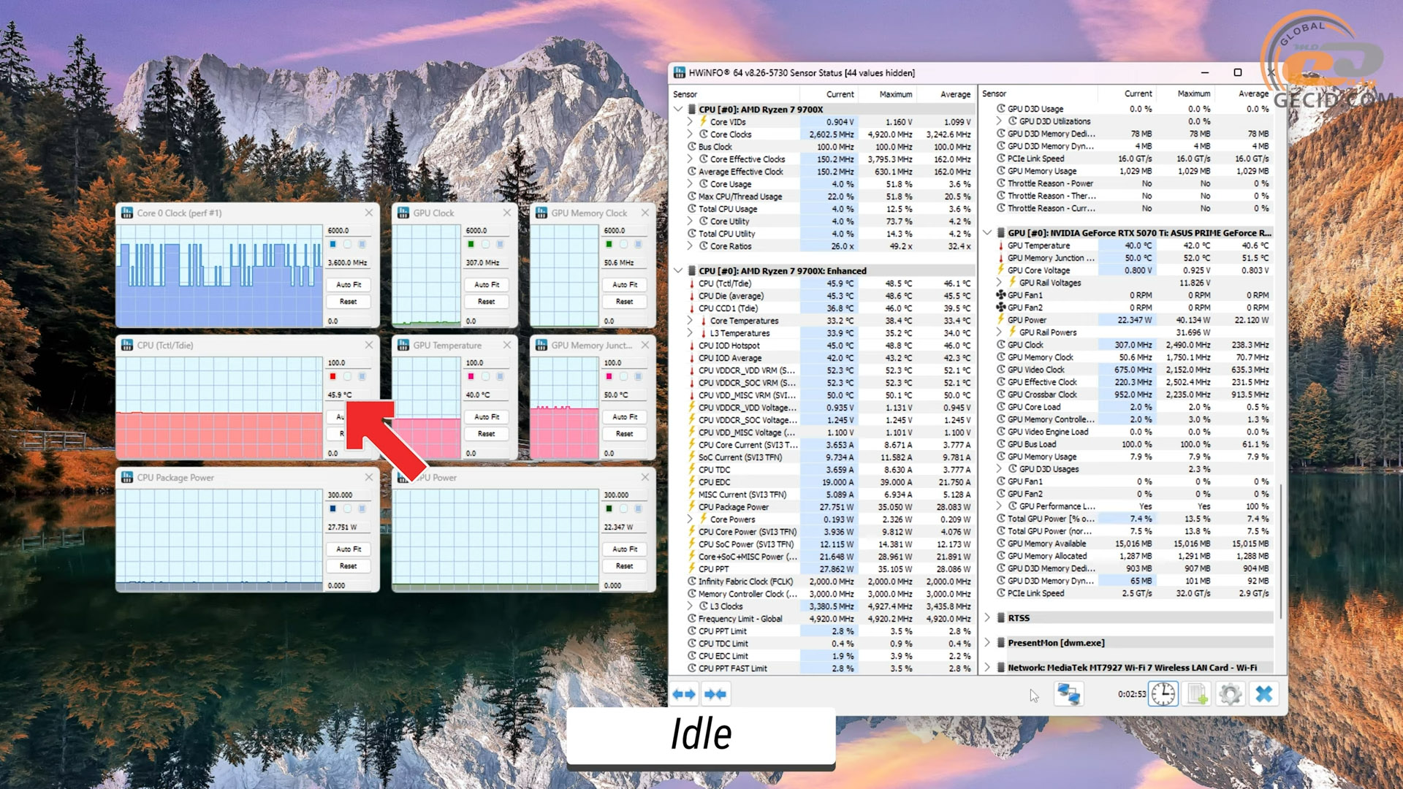Expand the RTSS section
This screenshot has width=1403, height=789.
pyautogui.click(x=987, y=618)
